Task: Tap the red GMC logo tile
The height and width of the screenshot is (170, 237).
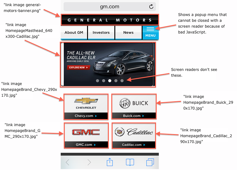Action: click(x=86, y=132)
